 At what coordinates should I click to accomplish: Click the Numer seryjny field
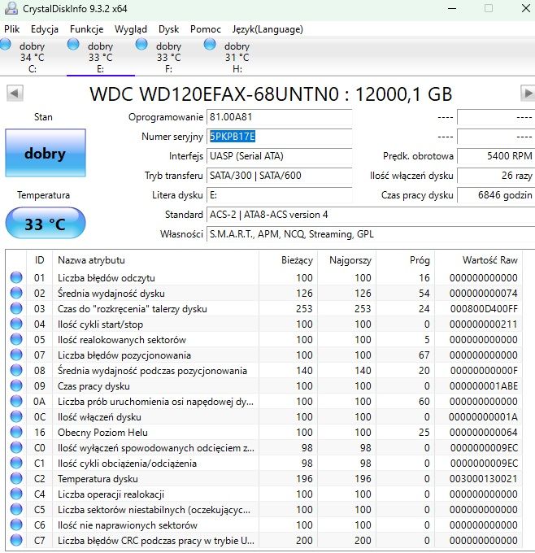(x=280, y=137)
